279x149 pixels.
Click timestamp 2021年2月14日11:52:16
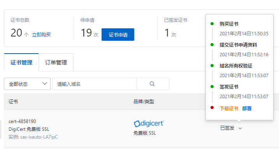pyautogui.click(x=244, y=54)
